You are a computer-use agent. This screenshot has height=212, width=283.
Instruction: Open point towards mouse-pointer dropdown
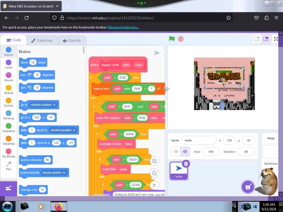click(54, 173)
